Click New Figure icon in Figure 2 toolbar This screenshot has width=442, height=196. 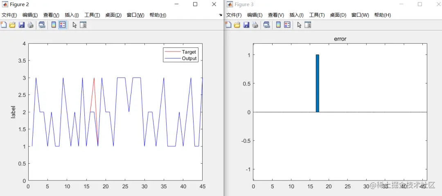click(x=3, y=25)
